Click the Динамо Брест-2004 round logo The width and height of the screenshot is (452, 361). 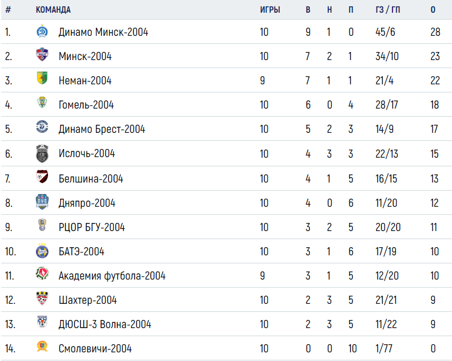tap(42, 126)
